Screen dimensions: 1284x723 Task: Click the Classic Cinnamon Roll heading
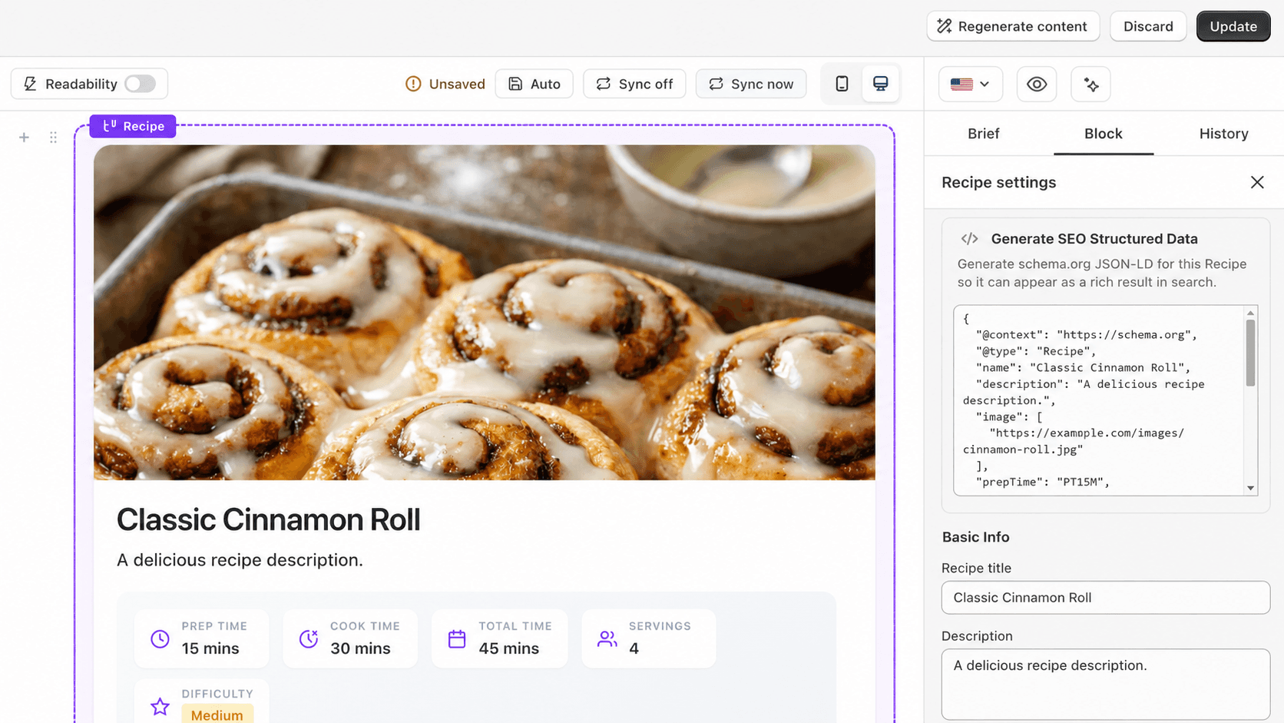(268, 519)
